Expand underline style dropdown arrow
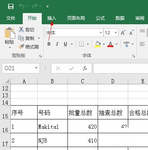 tap(72, 44)
